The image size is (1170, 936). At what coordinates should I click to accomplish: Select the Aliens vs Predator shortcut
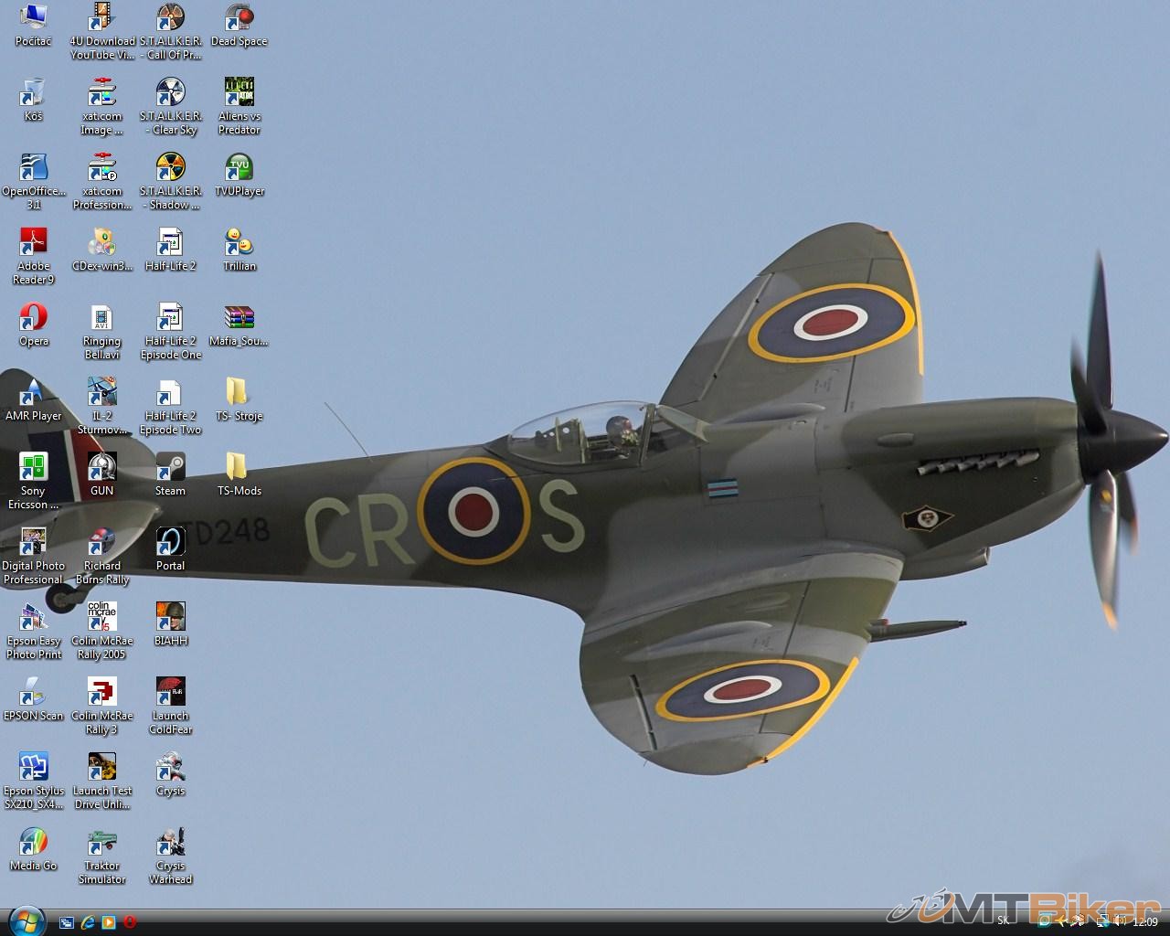coord(239,93)
